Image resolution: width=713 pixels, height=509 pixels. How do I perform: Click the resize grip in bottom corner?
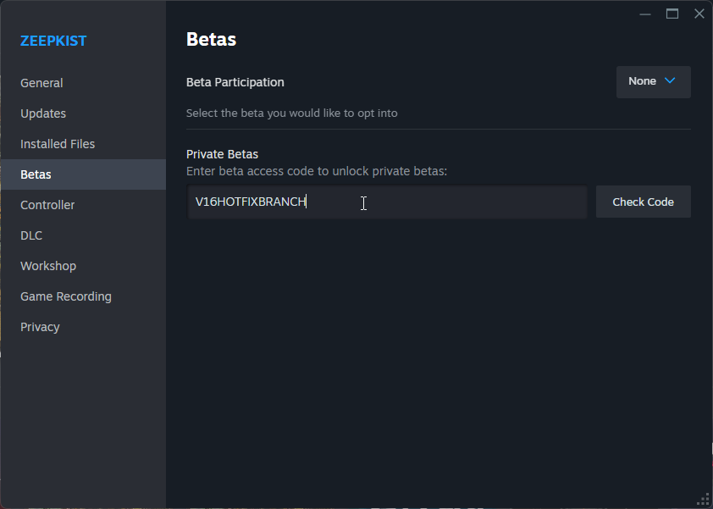coord(703,499)
